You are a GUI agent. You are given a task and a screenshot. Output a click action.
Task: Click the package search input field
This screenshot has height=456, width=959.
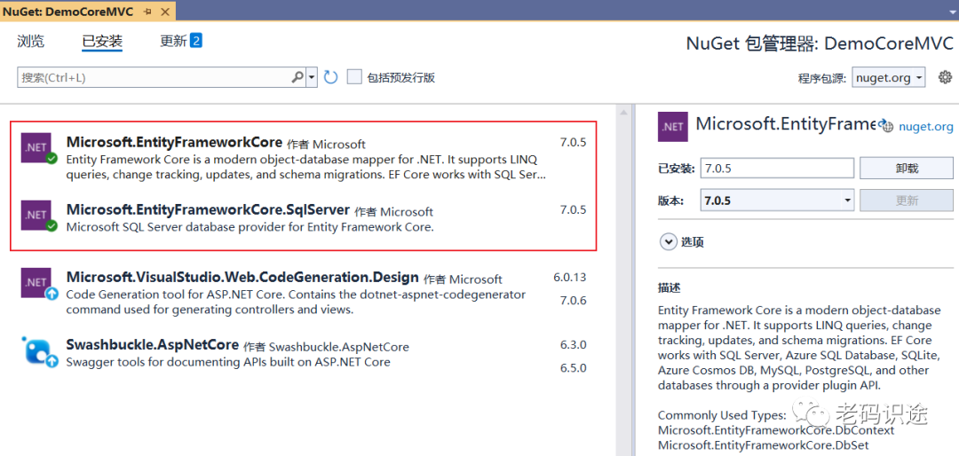click(x=155, y=78)
